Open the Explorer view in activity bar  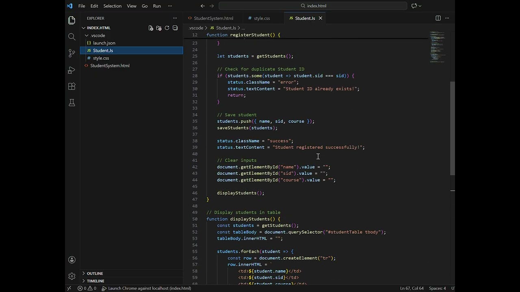coord(72,20)
